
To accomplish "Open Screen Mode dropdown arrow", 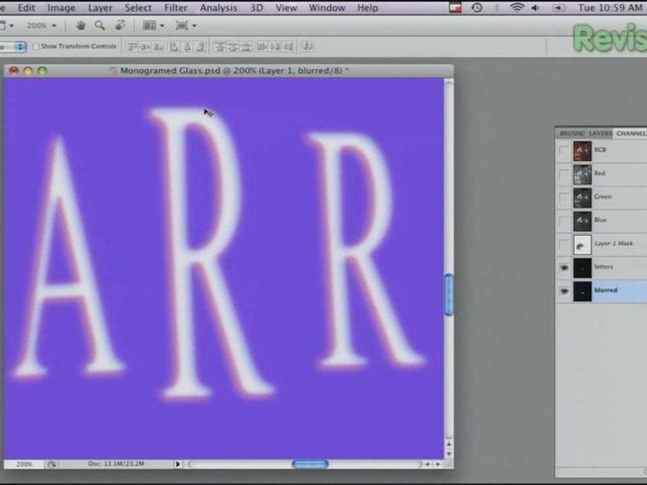I will click(x=194, y=26).
